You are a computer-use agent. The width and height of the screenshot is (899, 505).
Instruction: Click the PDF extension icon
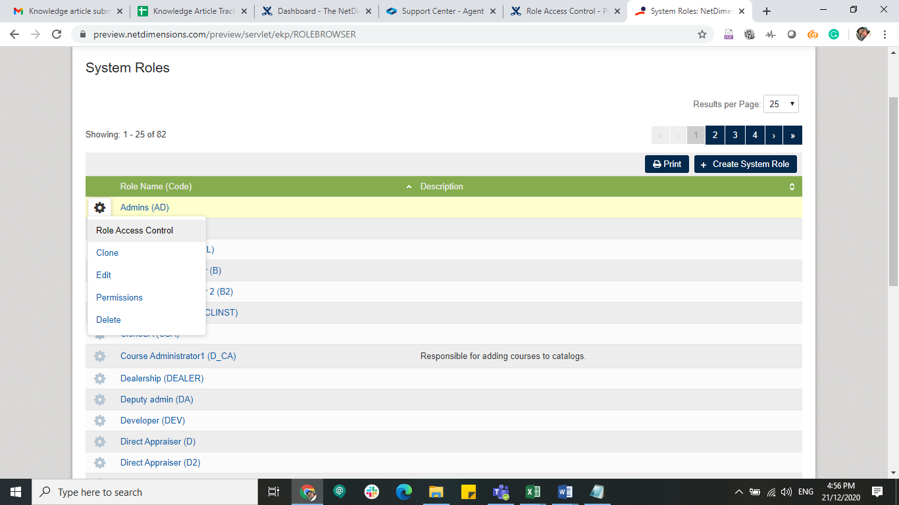729,34
